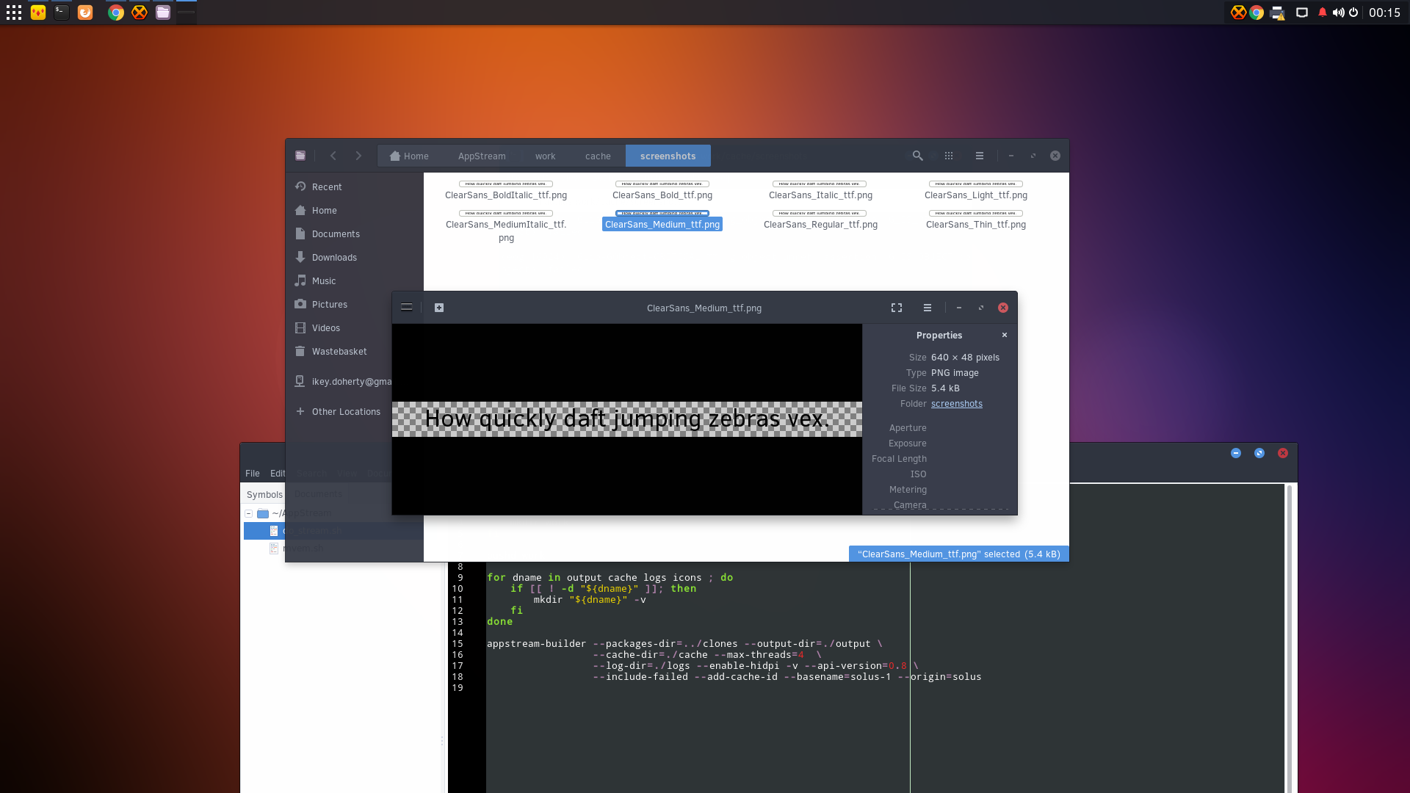1410x793 pixels.
Task: Open Home in the file manager sidebar
Action: 354,210
